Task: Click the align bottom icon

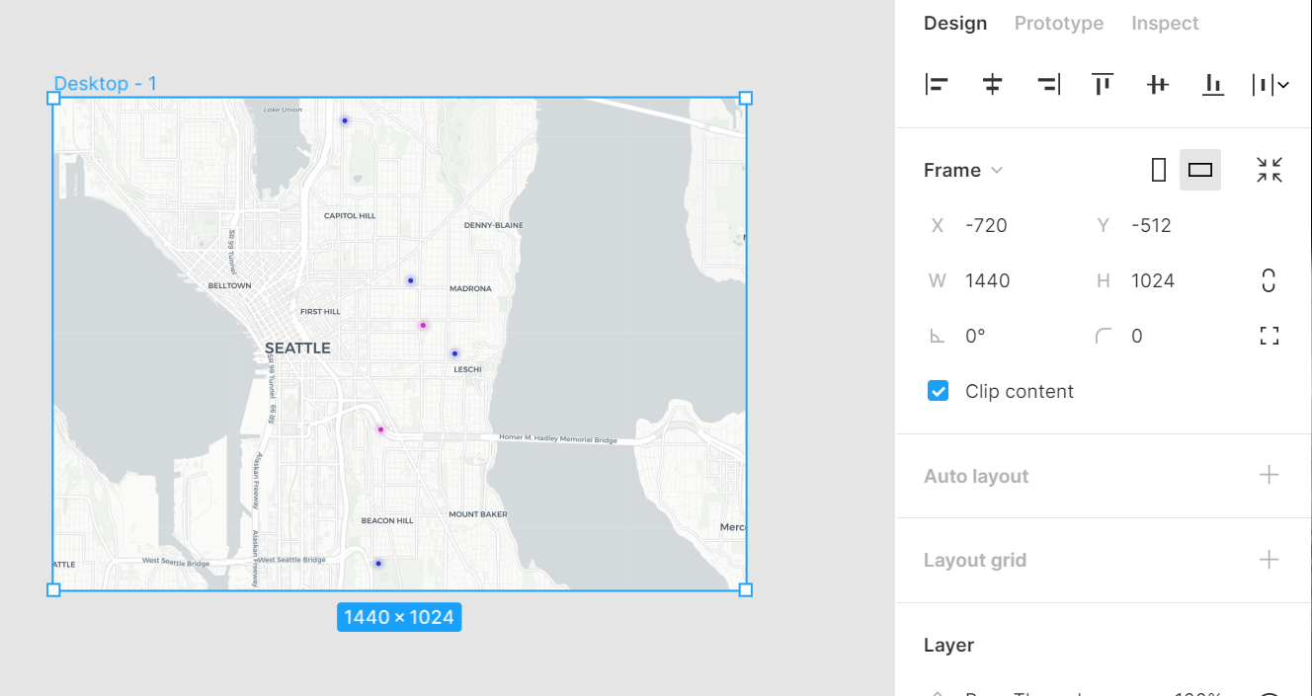Action: click(1213, 85)
